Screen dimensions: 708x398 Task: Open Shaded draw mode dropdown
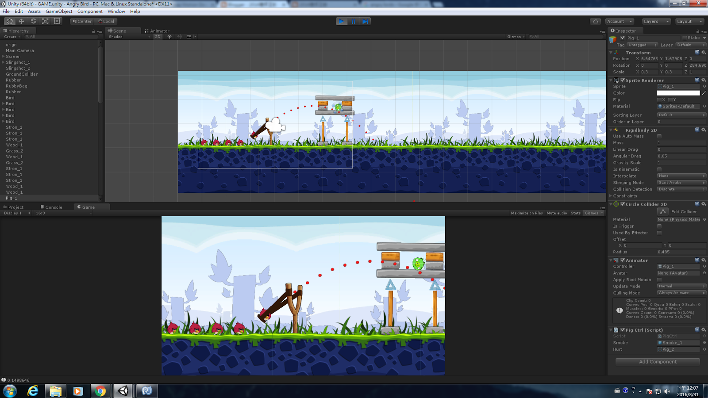coord(129,37)
